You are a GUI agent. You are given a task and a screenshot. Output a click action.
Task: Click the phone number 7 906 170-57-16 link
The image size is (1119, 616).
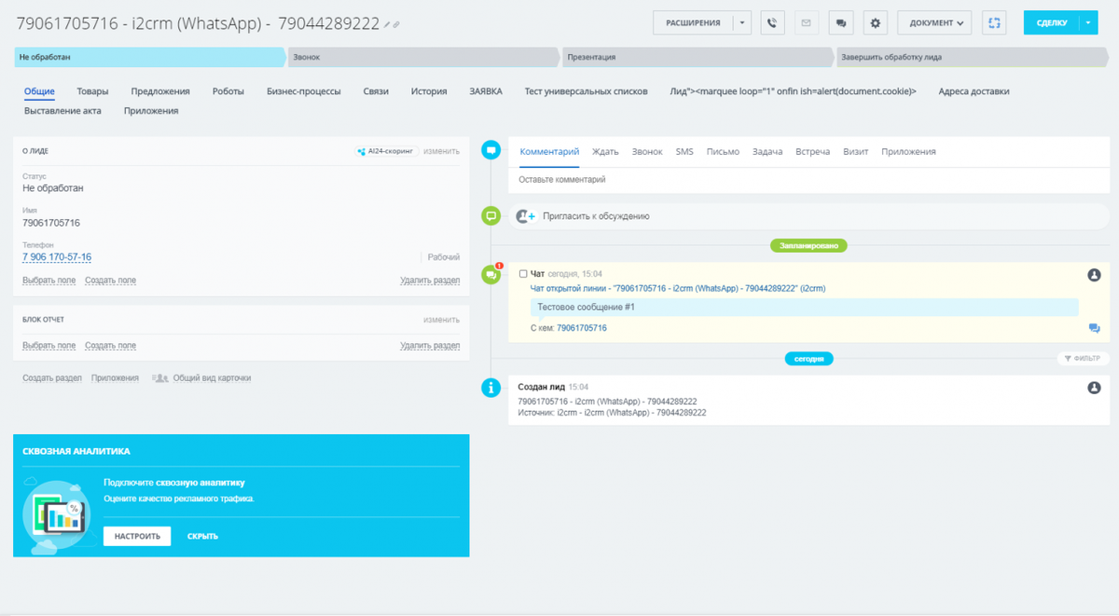click(57, 257)
